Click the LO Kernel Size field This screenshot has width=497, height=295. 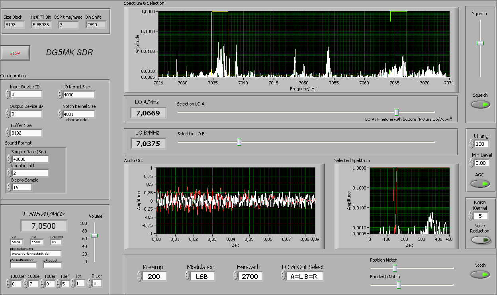pyautogui.click(x=78, y=95)
